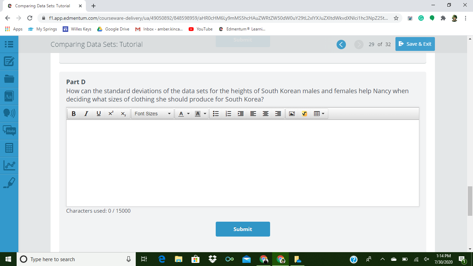The image size is (473, 266).
Task: Open the Grammarly extension icon
Action: coord(421,18)
